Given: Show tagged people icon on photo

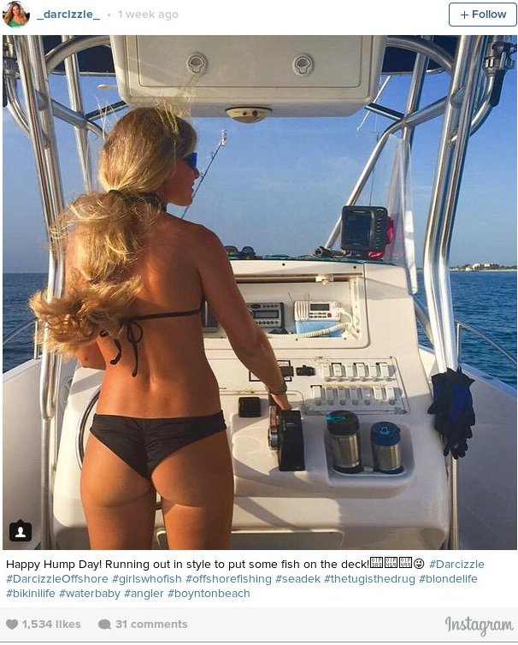Looking at the screenshot, I should (21, 531).
